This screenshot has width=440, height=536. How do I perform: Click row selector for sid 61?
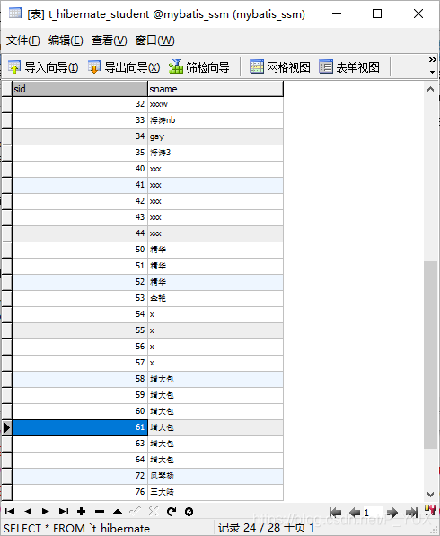point(7,427)
